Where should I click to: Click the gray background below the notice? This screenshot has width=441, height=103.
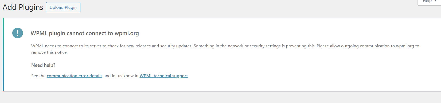tap(220, 97)
